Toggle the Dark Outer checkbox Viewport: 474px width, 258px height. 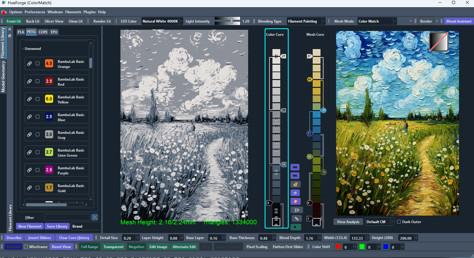coord(399,222)
